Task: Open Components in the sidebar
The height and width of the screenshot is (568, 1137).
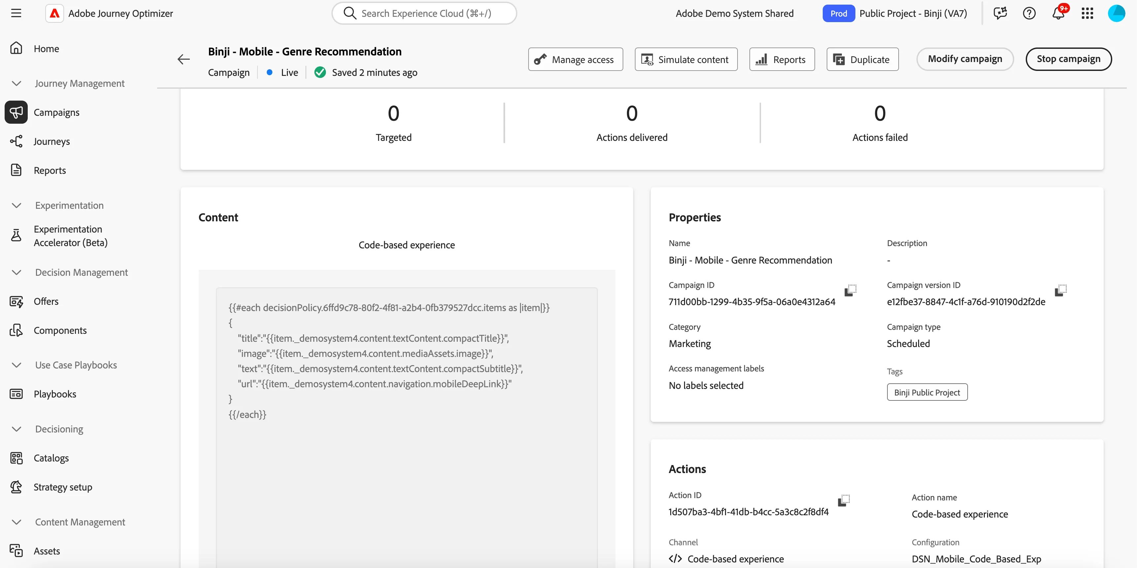Action: pos(60,330)
